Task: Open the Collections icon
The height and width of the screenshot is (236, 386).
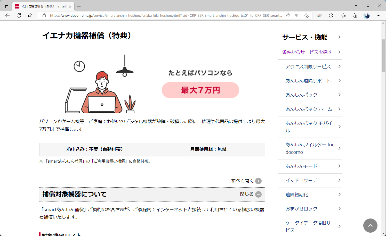Action: pos(355,15)
